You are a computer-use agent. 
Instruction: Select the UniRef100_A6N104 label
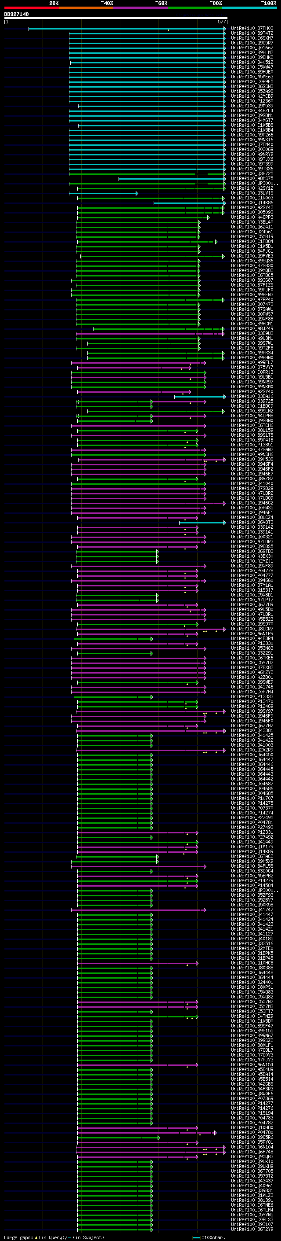(x=252, y=1147)
